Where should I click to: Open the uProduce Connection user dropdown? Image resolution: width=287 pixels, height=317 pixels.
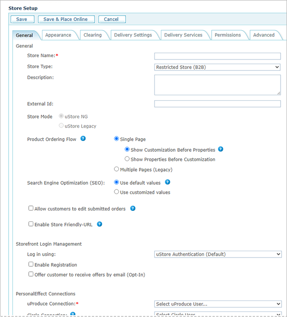218,304
